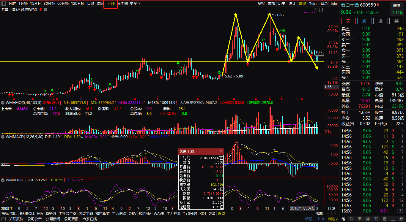
Task: Open 关联报价 related quotes link
Action: click(x=16, y=219)
